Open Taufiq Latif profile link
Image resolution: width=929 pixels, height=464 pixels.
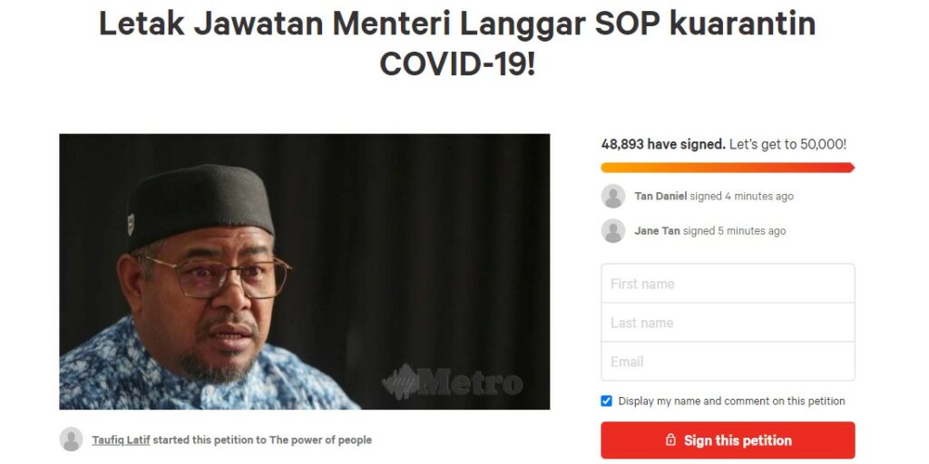tap(121, 440)
